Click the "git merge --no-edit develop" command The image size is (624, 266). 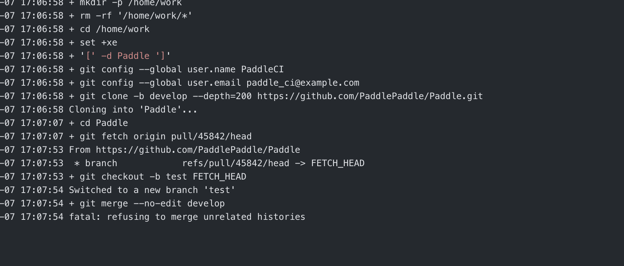(152, 203)
